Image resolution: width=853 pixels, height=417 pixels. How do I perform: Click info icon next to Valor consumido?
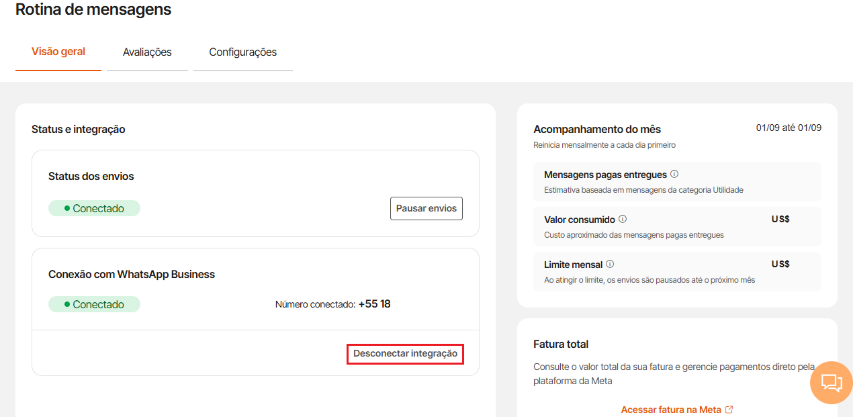click(623, 219)
